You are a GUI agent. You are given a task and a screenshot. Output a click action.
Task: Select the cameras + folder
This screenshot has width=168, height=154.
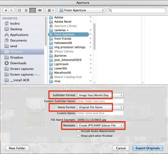click(x=69, y=30)
